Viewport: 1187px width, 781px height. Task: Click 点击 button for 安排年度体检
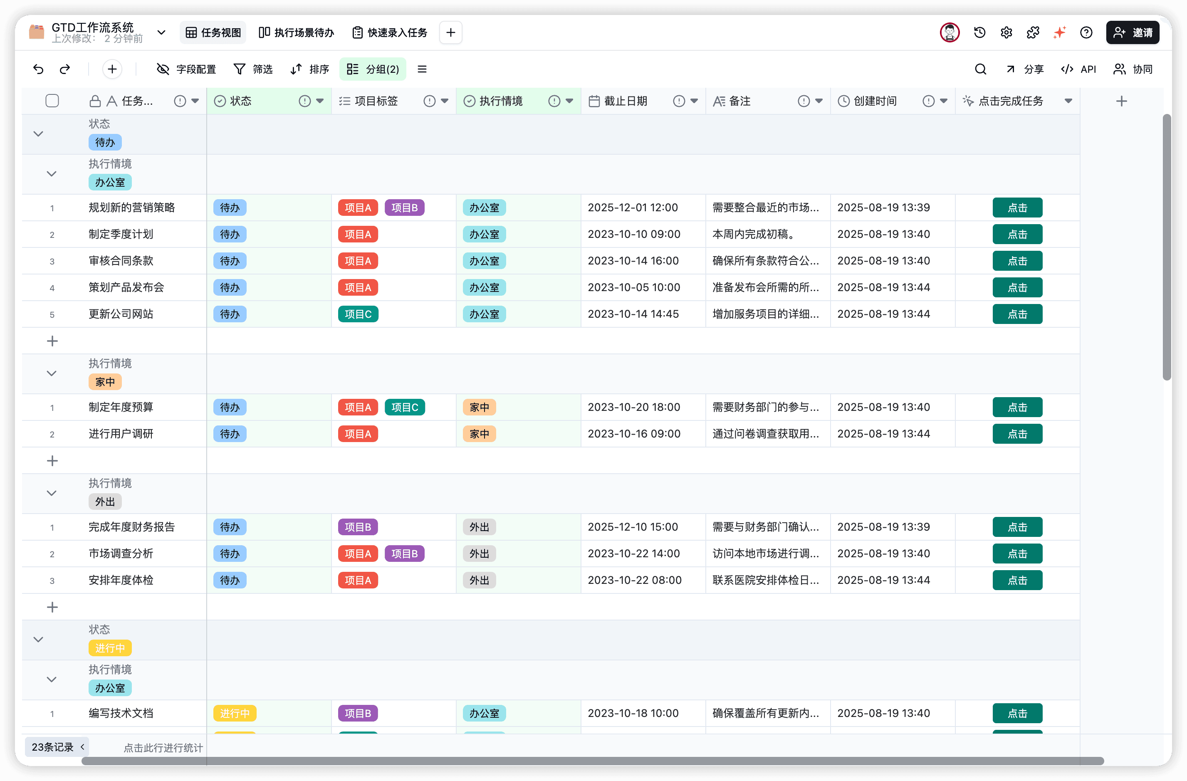[x=1017, y=581]
